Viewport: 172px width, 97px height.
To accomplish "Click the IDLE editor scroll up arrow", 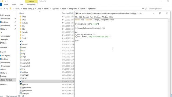I will tap(169, 20).
